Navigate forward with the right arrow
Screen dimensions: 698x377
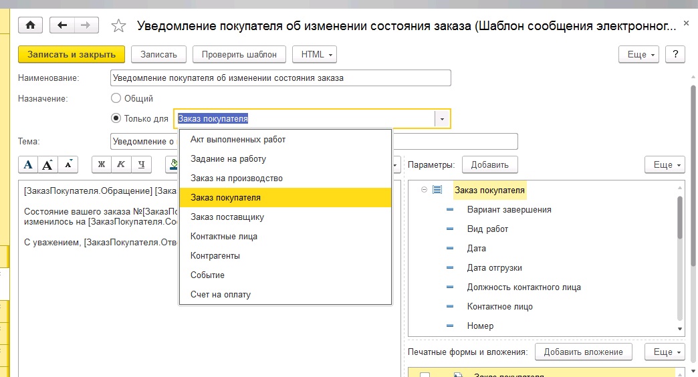(86, 25)
